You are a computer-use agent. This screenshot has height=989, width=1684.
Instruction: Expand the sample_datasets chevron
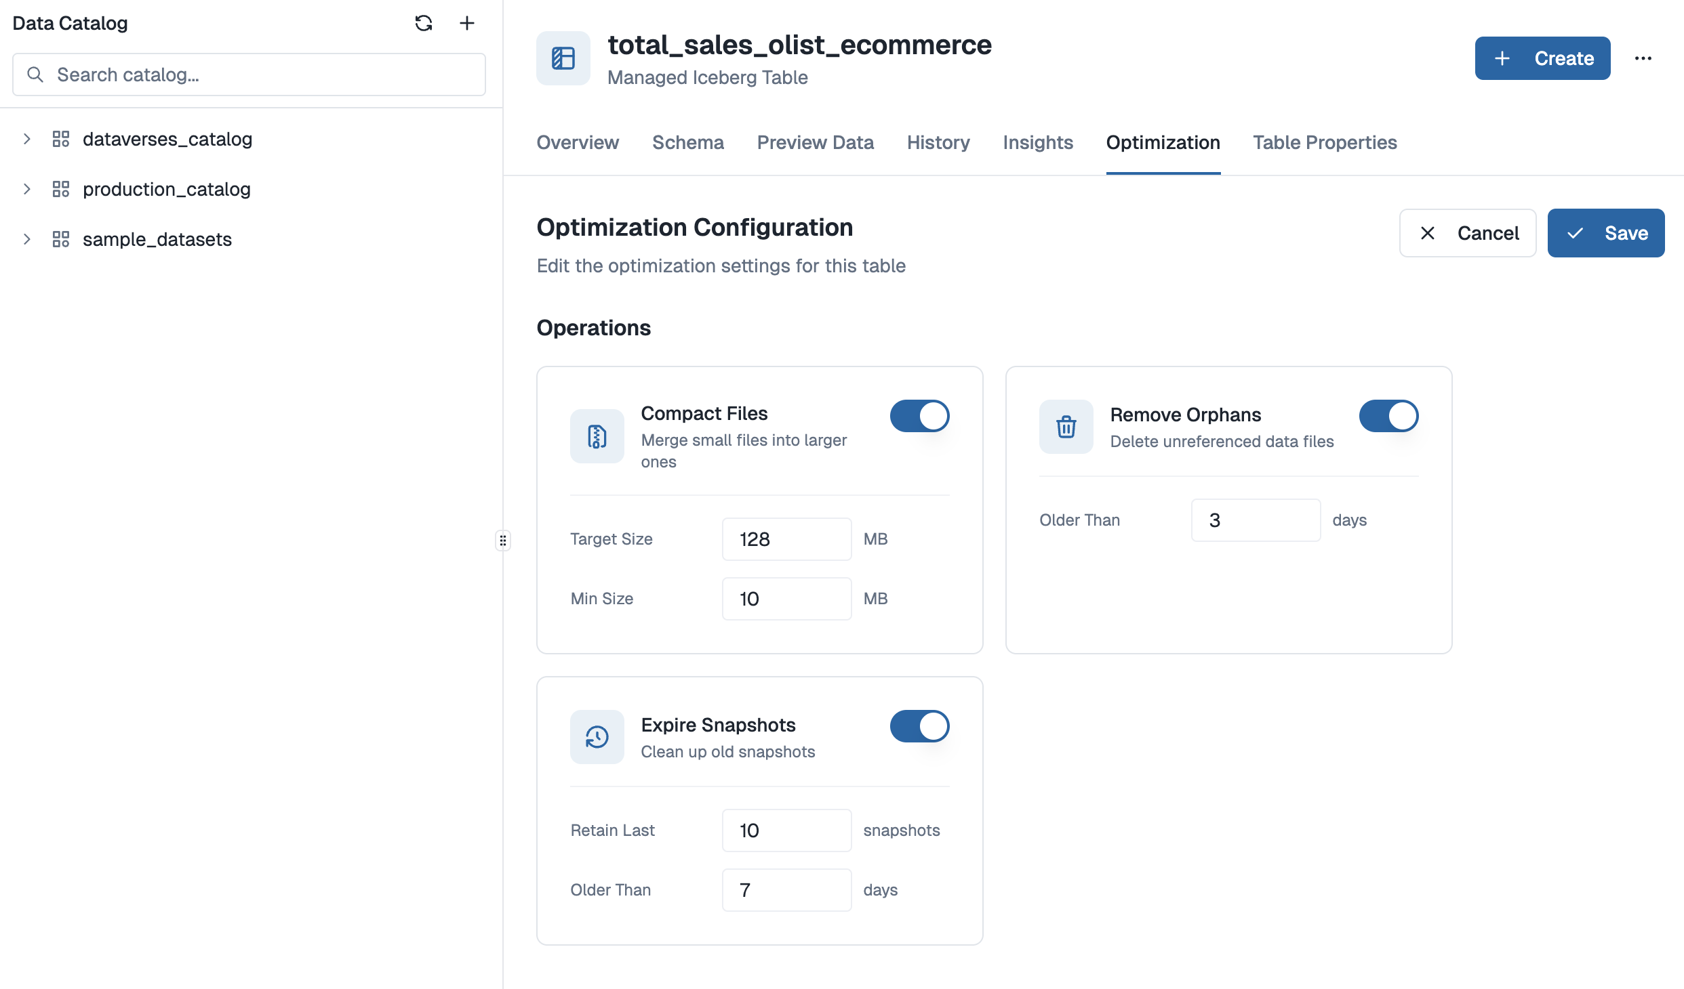pos(27,239)
